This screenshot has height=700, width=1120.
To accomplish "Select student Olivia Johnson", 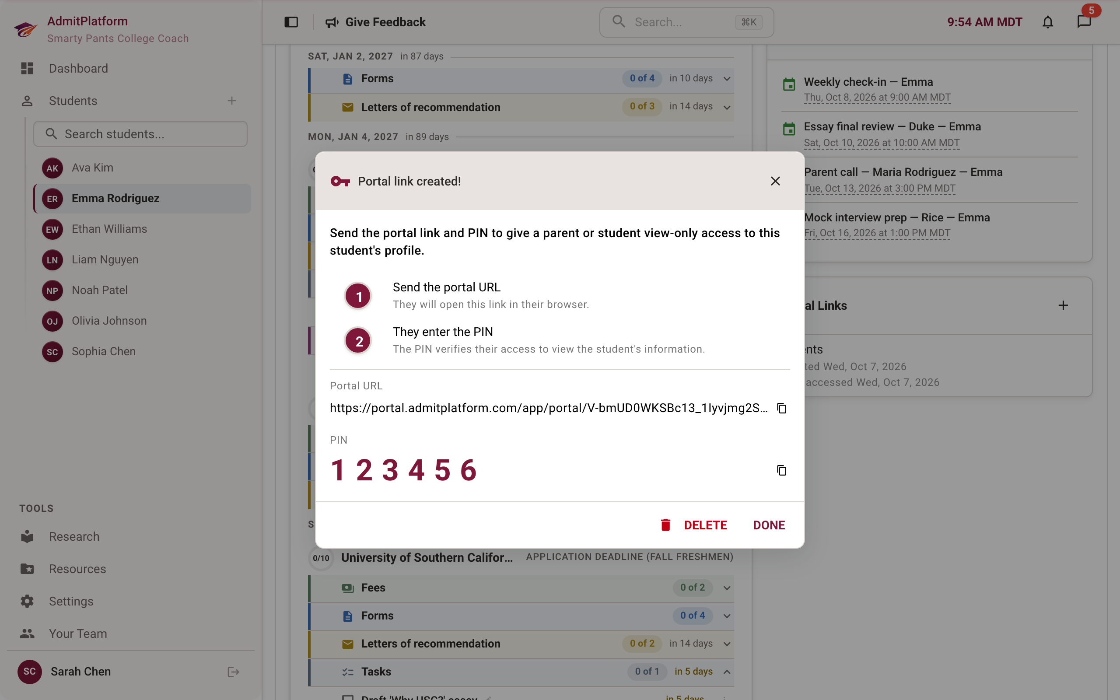I will tap(142, 321).
